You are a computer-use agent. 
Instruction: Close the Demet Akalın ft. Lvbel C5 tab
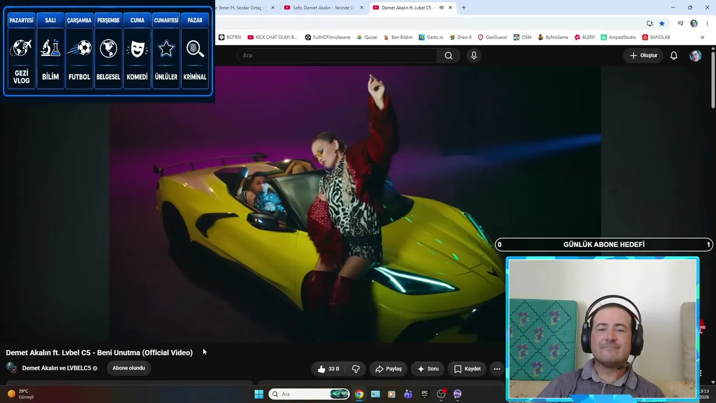pyautogui.click(x=450, y=8)
